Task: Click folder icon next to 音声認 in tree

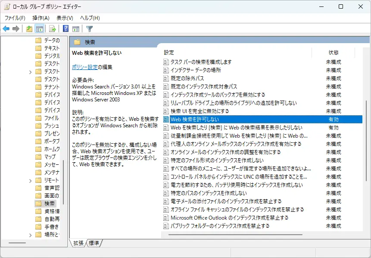Action: [x=38, y=188]
